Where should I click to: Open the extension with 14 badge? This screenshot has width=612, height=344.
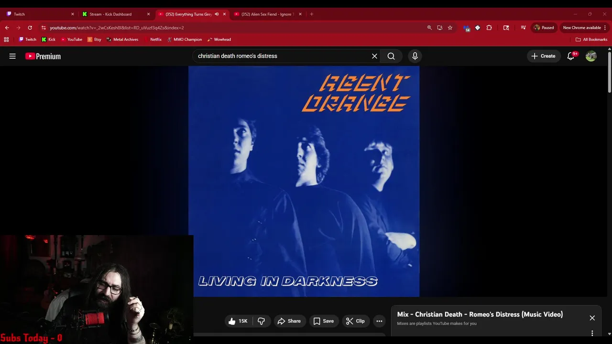(x=467, y=28)
